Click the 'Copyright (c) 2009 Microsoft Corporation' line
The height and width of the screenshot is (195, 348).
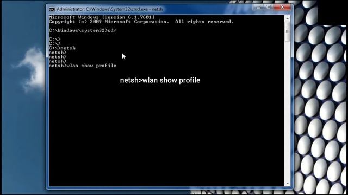coord(141,22)
